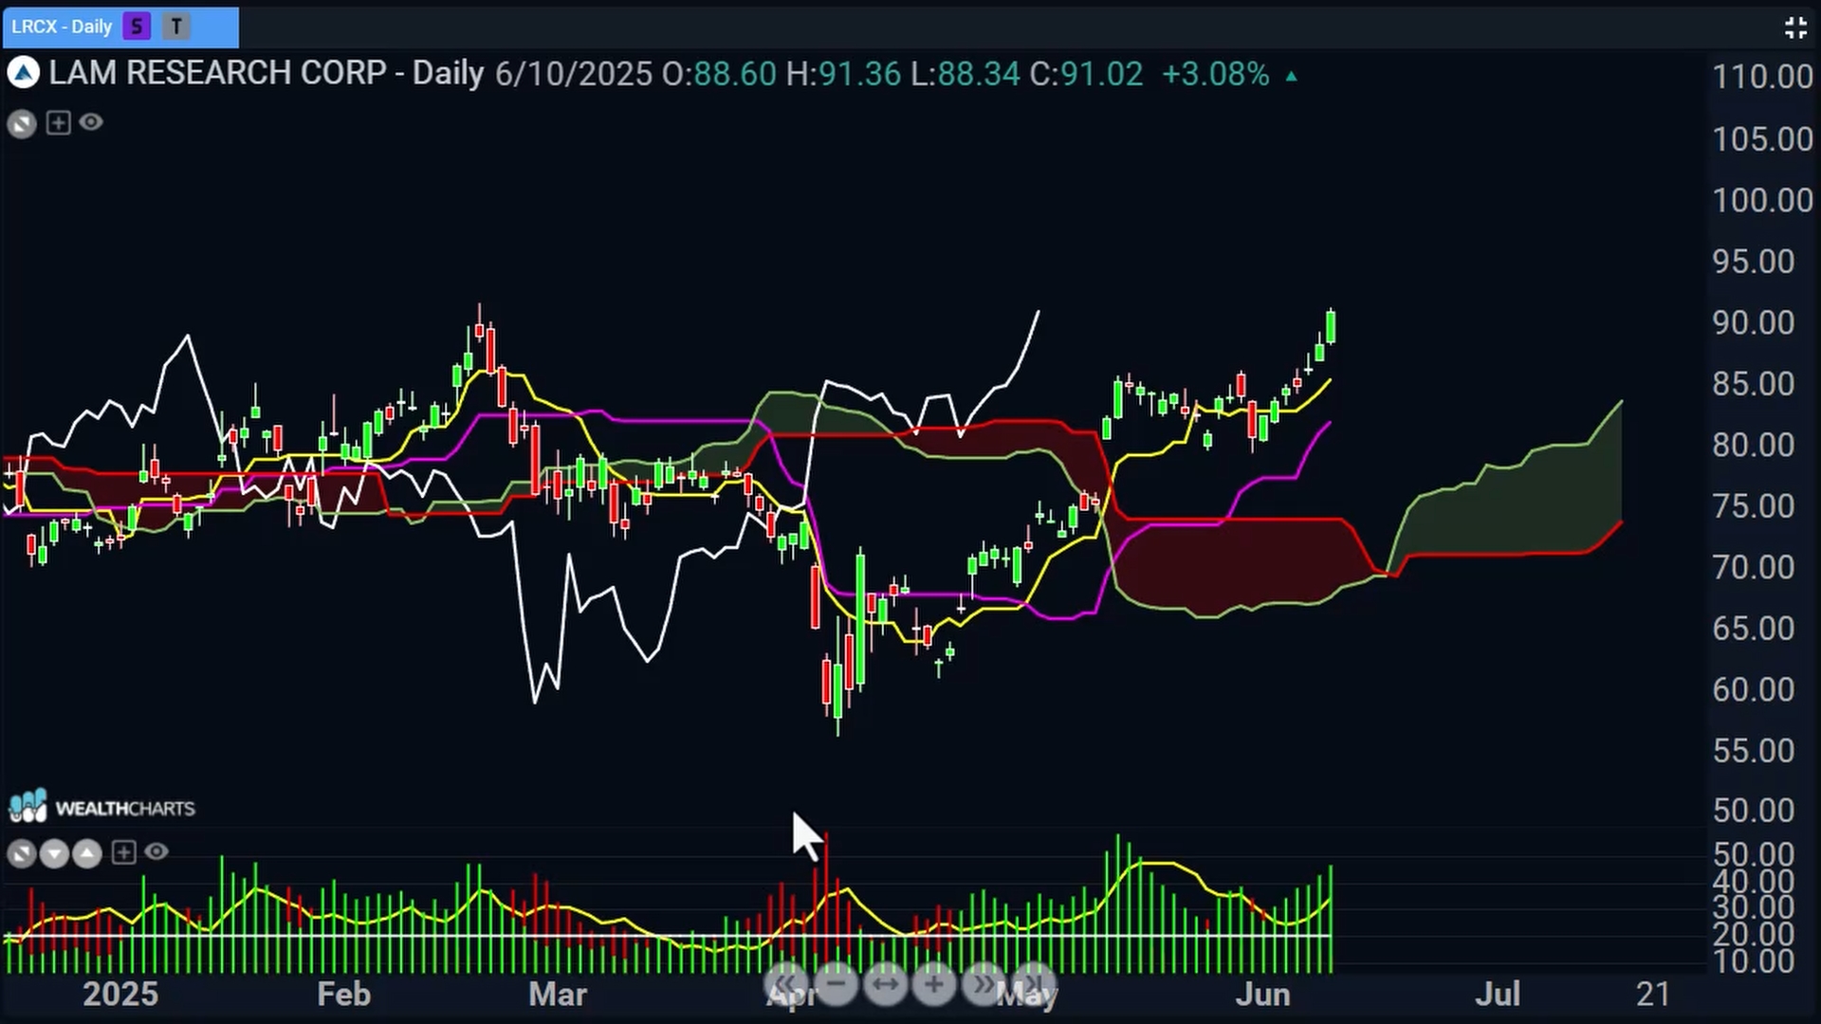Screen dimensions: 1821x1024
Task: Click the purple S badge on LRCX tab
Action: 137,27
